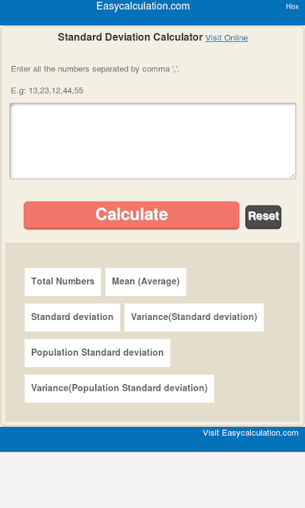Select the Mean (Average) result box
This screenshot has width=305, height=508.
point(145,282)
